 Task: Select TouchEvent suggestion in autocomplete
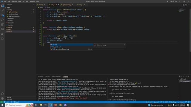coord(72,47)
